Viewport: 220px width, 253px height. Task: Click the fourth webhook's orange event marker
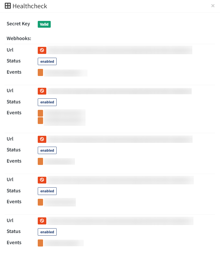click(x=40, y=202)
